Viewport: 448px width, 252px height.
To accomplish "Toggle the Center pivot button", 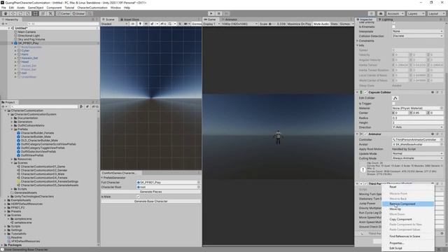I will [64, 13].
